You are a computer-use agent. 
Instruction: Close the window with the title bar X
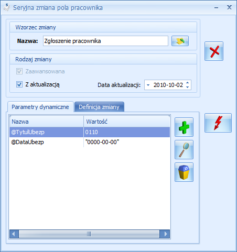pos(229,7)
